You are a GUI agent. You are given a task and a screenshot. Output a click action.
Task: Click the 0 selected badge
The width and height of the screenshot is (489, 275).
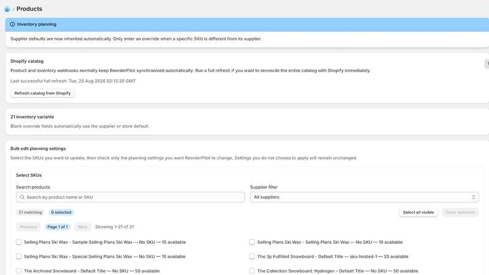point(61,212)
